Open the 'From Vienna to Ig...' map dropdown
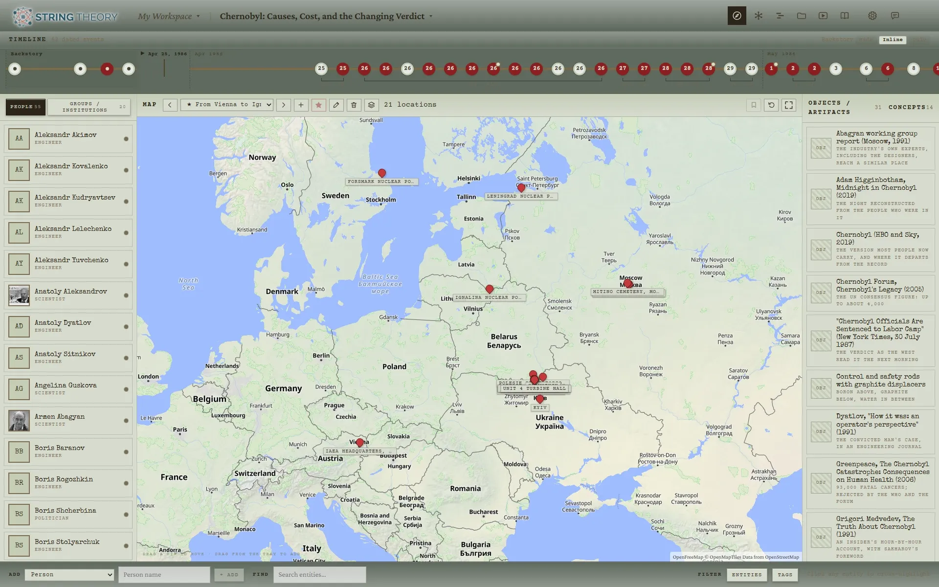The height and width of the screenshot is (587, 939). point(227,105)
